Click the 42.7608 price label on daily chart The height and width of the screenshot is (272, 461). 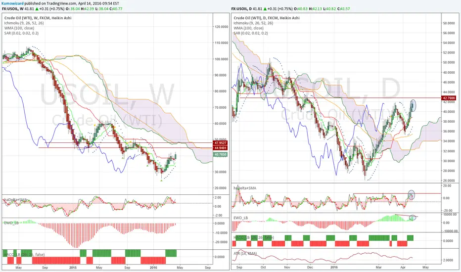pyautogui.click(x=449, y=98)
